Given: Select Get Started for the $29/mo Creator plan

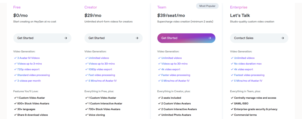Looking at the screenshot, I should coord(114,38).
